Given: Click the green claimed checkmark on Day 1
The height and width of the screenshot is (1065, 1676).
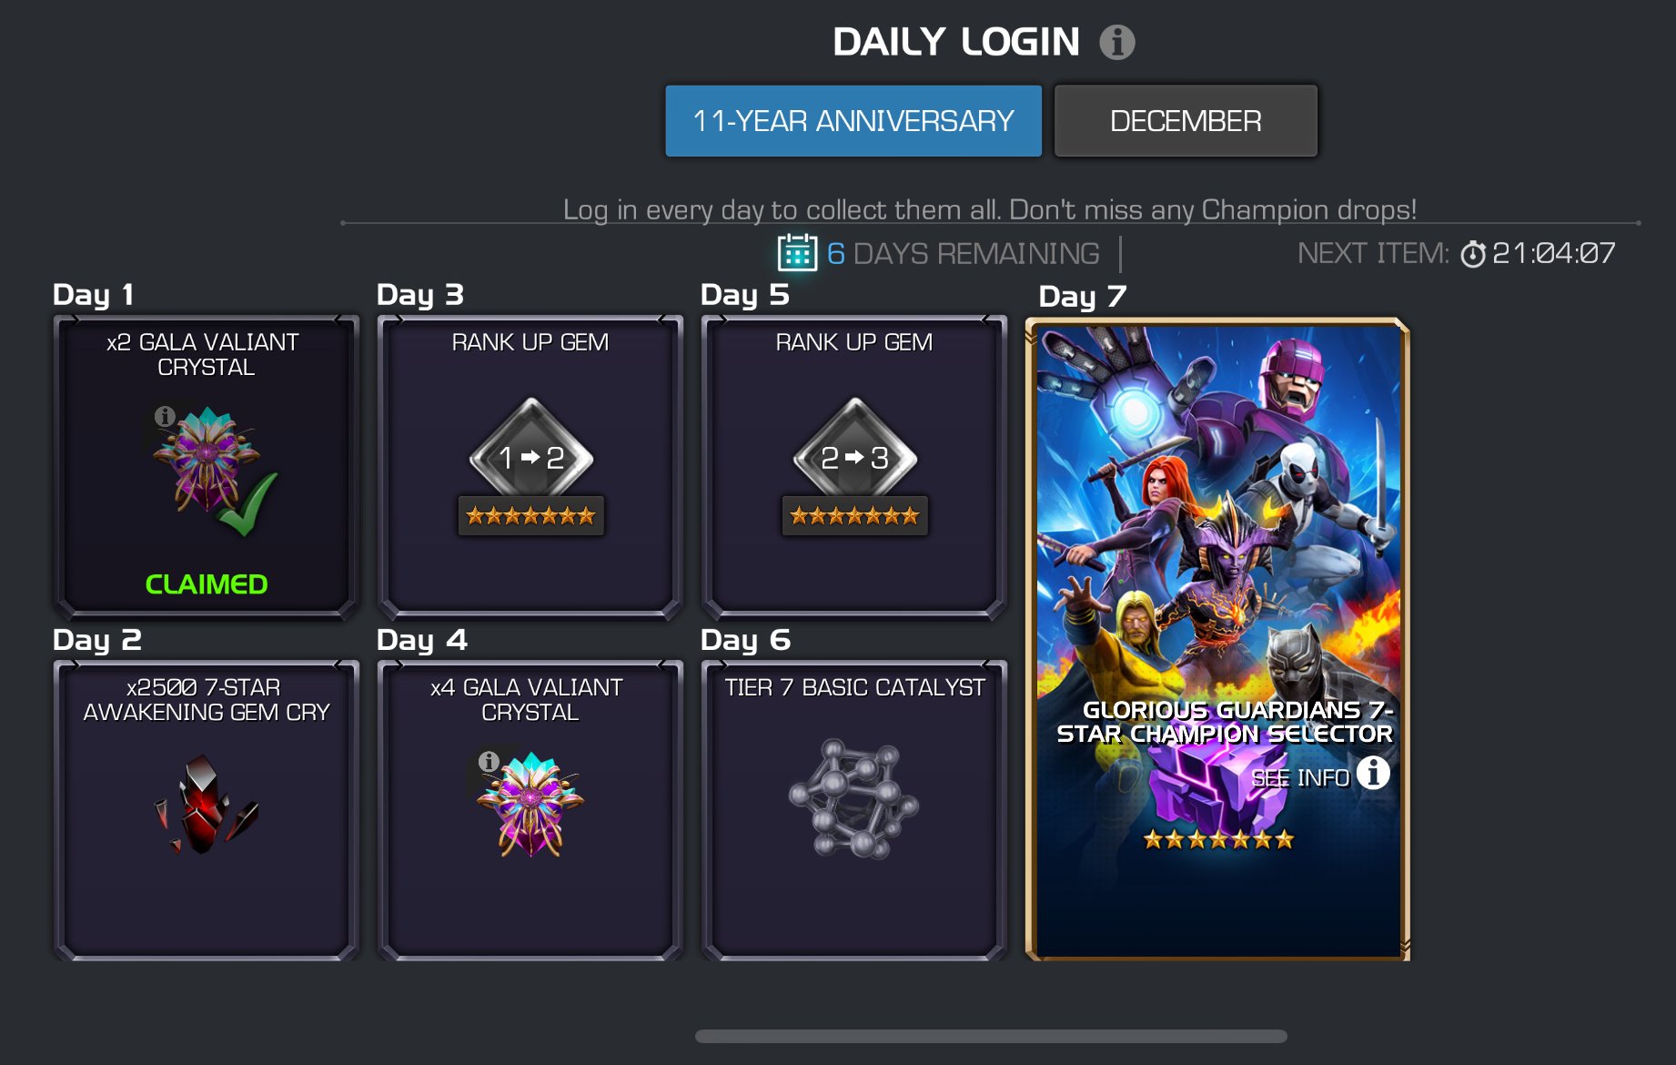Looking at the screenshot, I should pyautogui.click(x=246, y=505).
